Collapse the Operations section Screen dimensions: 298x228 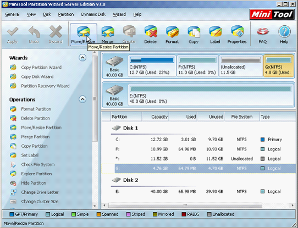point(82,99)
